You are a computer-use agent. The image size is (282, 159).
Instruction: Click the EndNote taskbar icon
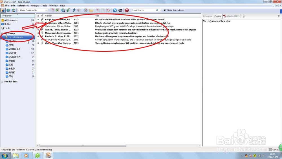(x=49, y=155)
